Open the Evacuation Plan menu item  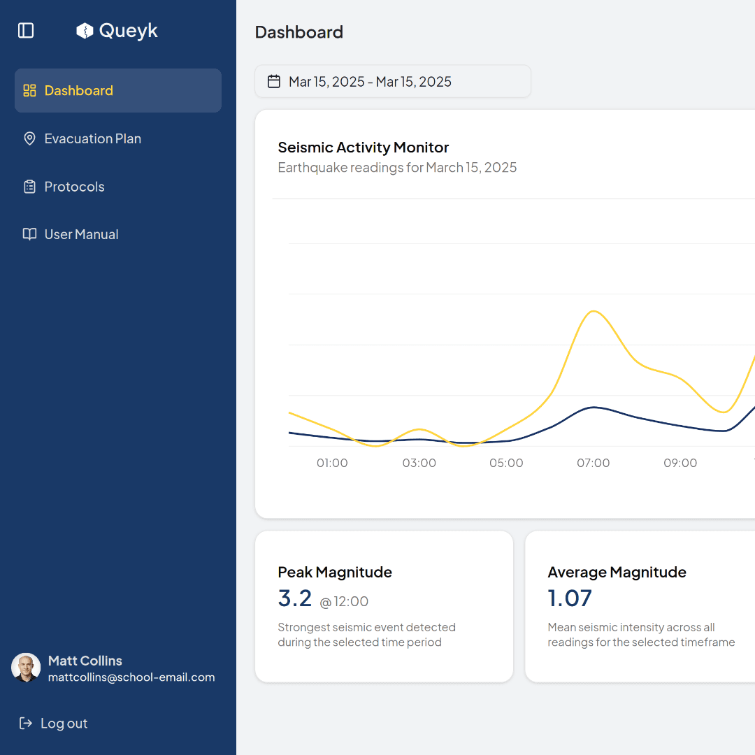[92, 138]
